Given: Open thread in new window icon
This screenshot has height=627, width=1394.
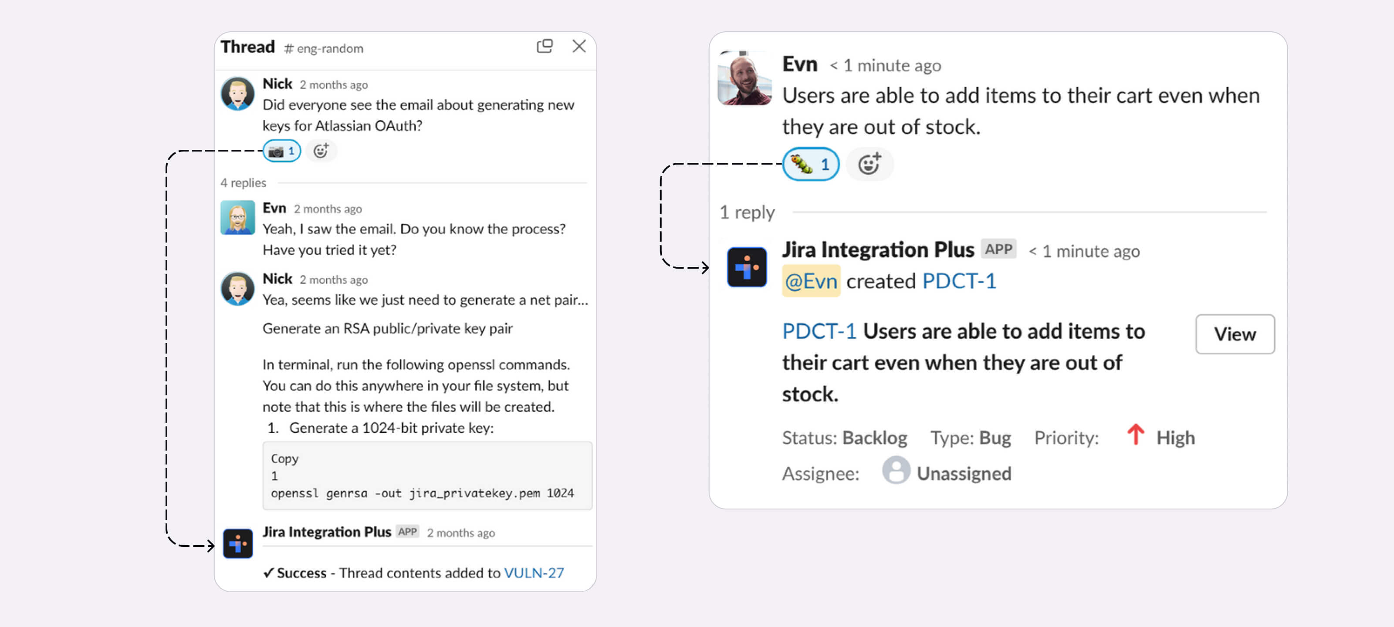Looking at the screenshot, I should pos(545,47).
